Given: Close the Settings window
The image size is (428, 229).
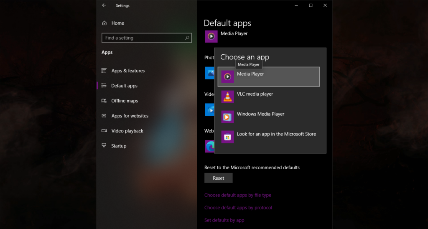Looking at the screenshot, I should pyautogui.click(x=325, y=5).
